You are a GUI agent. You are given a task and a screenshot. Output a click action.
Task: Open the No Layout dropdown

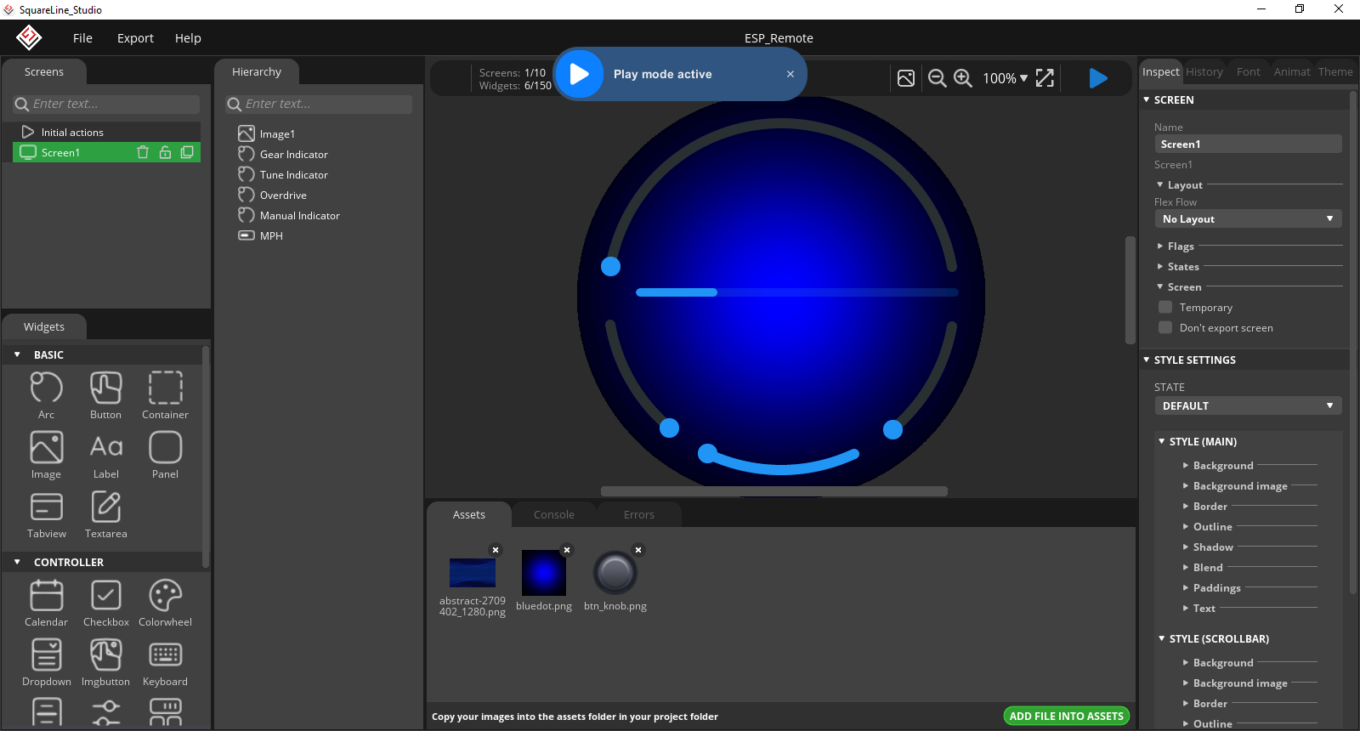click(1248, 218)
